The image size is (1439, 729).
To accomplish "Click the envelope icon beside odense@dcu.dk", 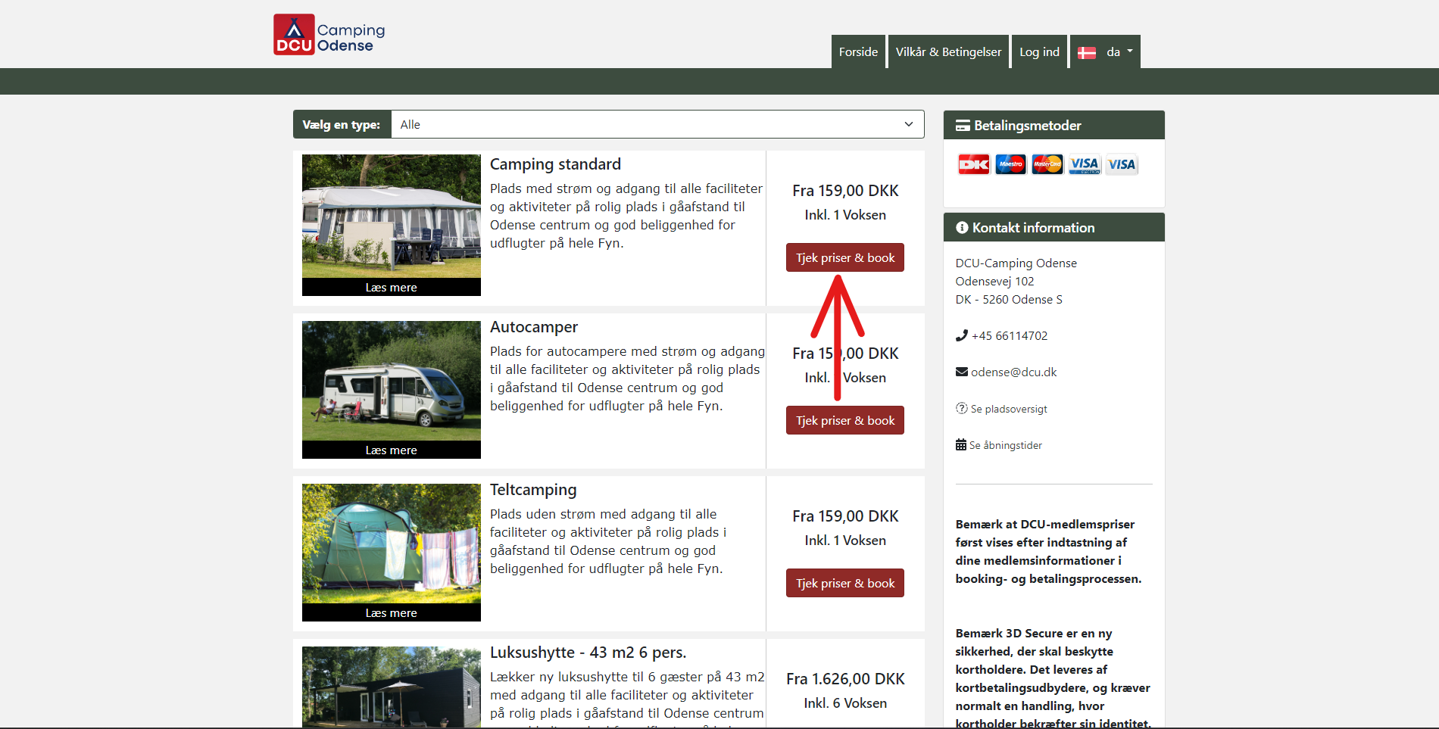I will pyautogui.click(x=961, y=372).
